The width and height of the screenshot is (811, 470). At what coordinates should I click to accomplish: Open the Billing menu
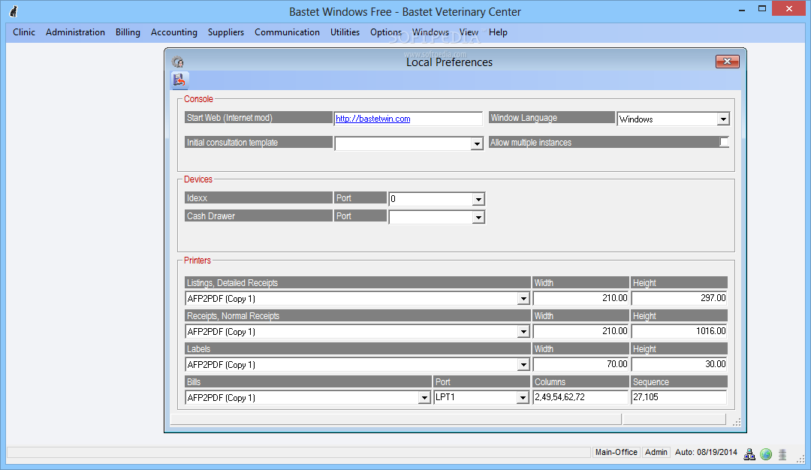(128, 32)
